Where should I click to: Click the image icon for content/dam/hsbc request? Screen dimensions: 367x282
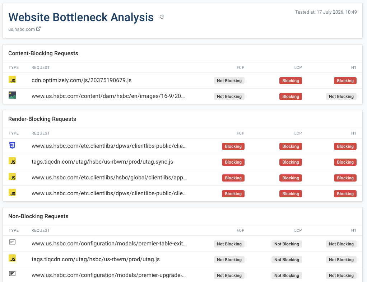click(12, 95)
